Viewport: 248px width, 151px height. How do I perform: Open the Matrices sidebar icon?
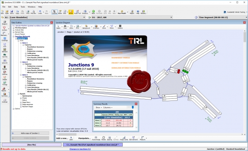pos(5,73)
